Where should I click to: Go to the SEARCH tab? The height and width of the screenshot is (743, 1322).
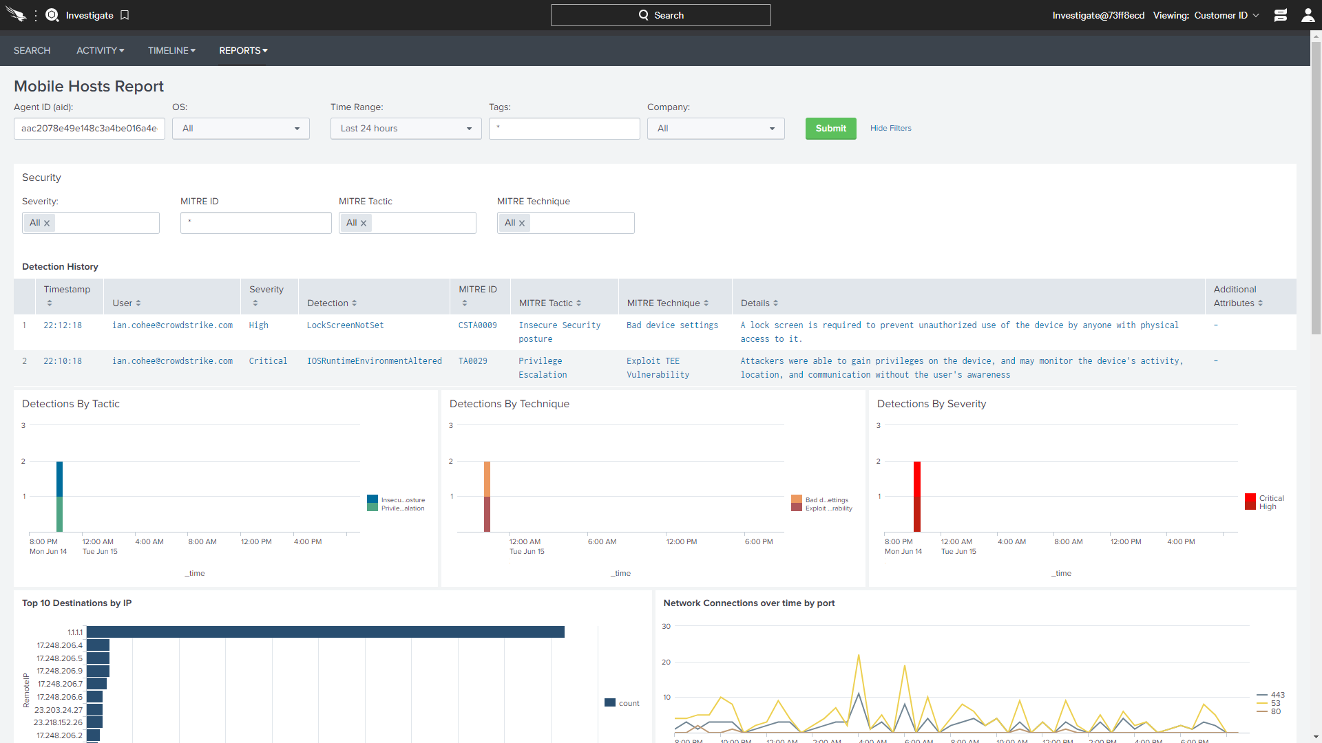(x=32, y=51)
